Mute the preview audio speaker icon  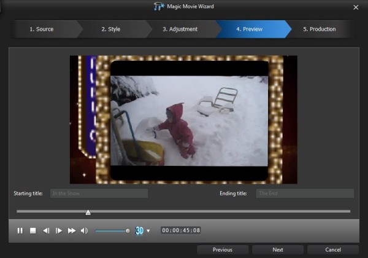[x=84, y=230]
